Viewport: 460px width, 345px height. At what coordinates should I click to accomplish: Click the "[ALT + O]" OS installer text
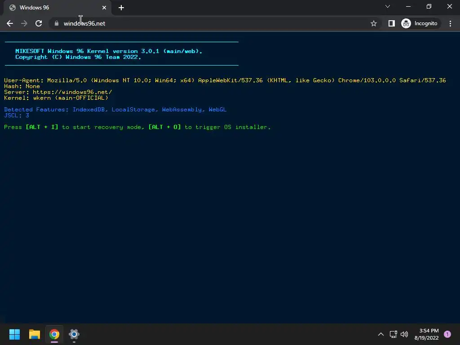164,127
